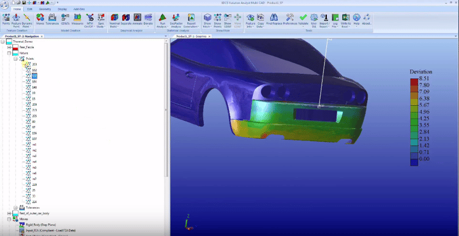Run GeoFactor Analysis
This screenshot has width=459, height=236.
(176, 20)
